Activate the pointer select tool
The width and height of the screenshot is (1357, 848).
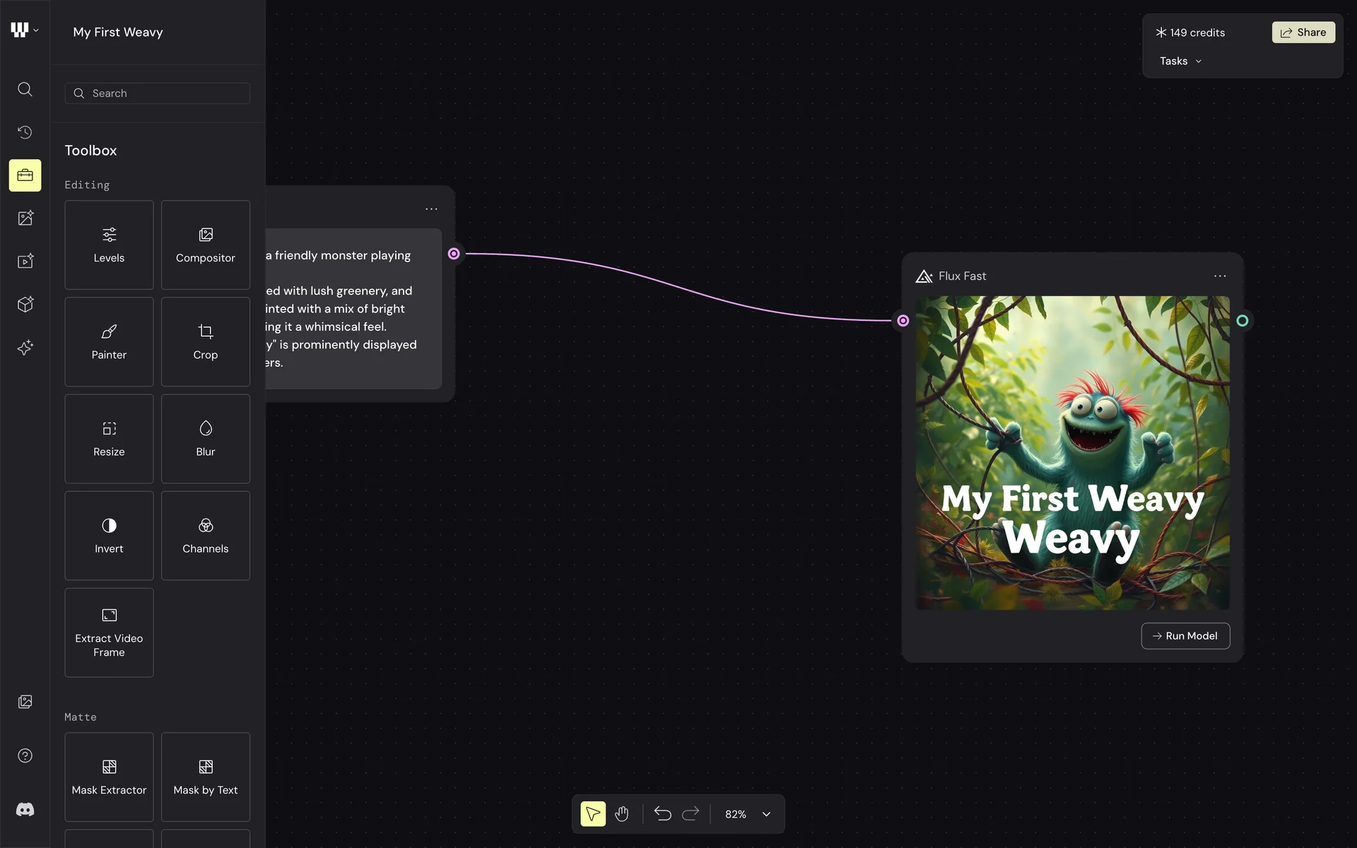pyautogui.click(x=593, y=814)
